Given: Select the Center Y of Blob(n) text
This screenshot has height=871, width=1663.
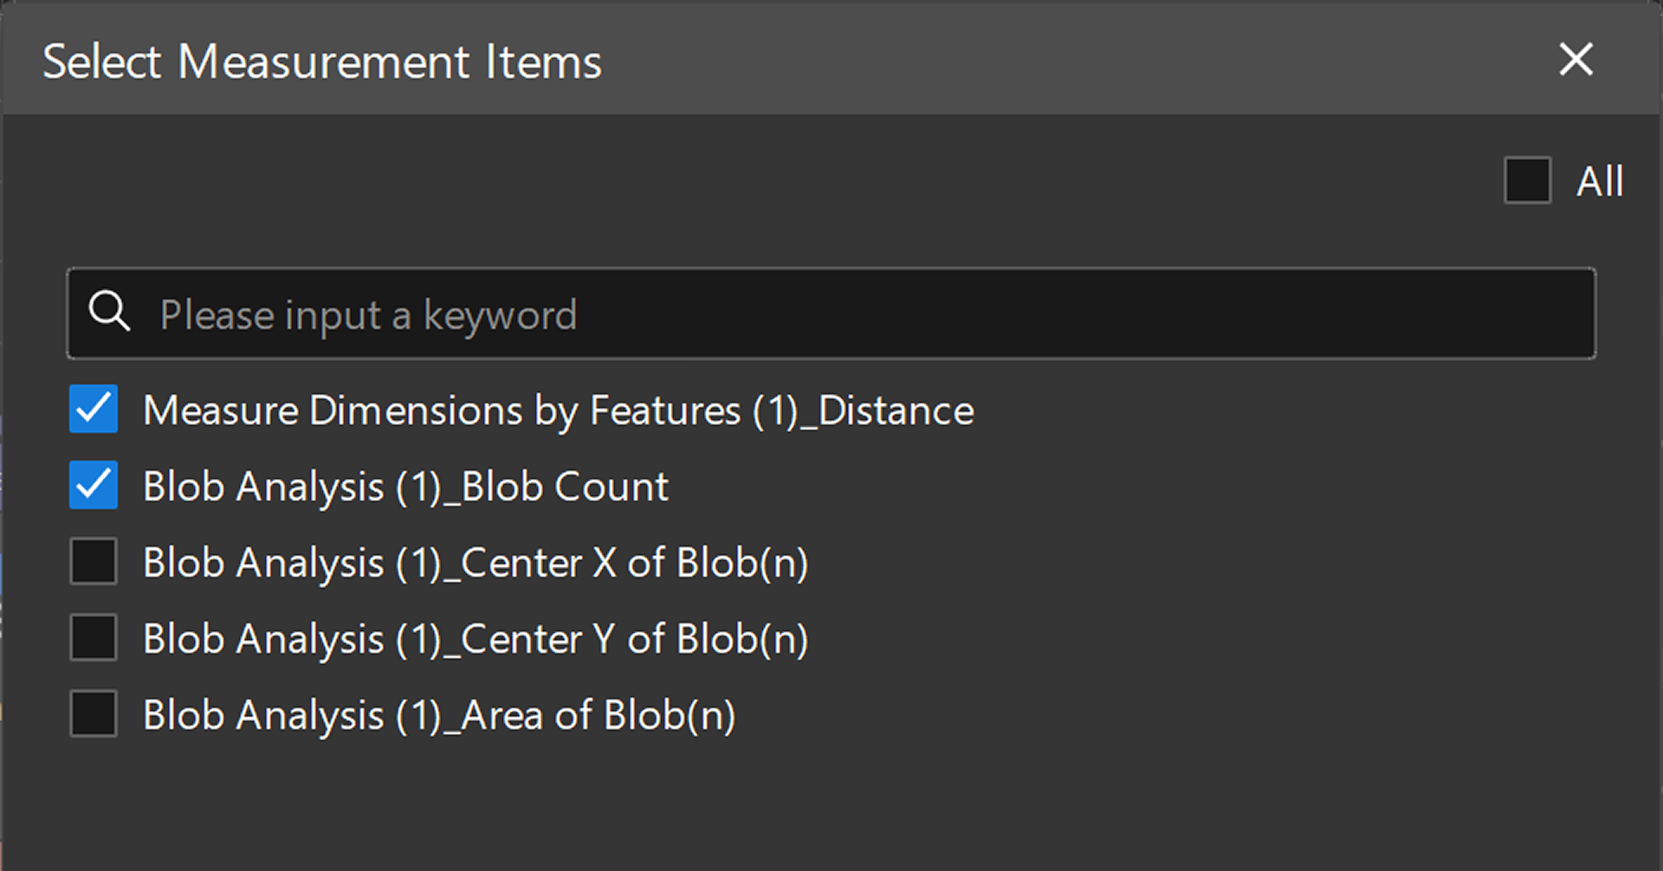Looking at the screenshot, I should click(476, 638).
